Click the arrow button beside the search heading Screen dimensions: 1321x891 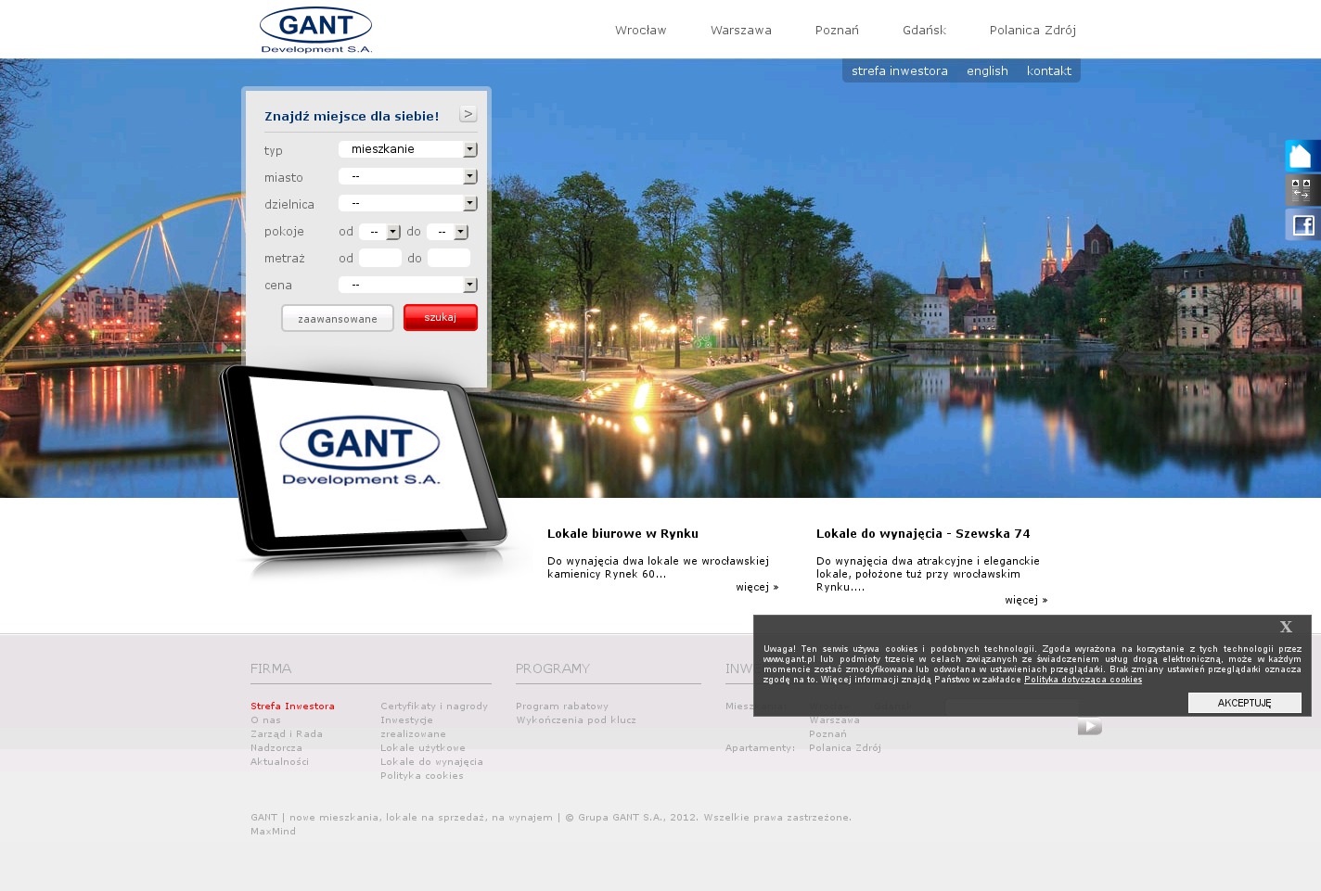point(468,114)
